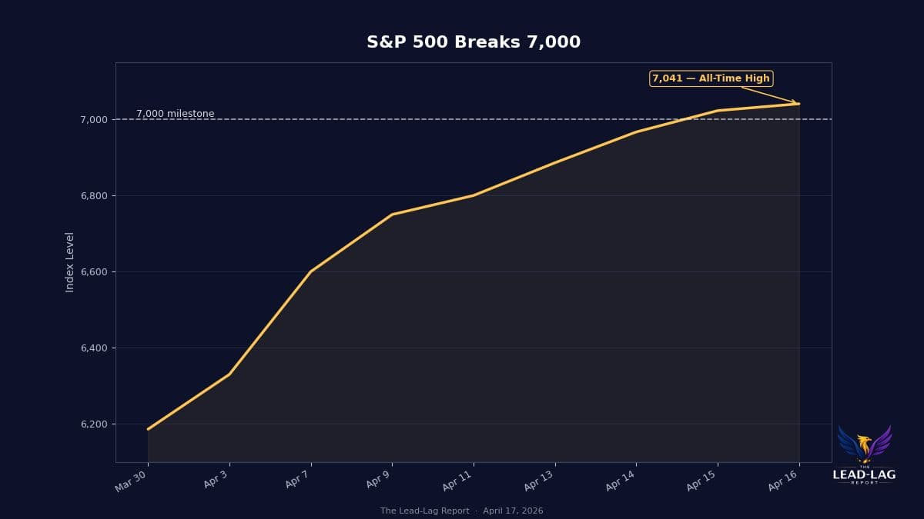924x519 pixels.
Task: Select the '7,041 — All-Time High' annotation box
Action: click(x=711, y=78)
